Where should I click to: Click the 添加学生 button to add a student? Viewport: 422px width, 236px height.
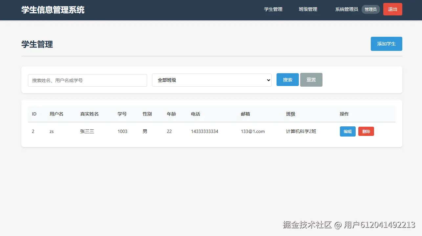(386, 44)
